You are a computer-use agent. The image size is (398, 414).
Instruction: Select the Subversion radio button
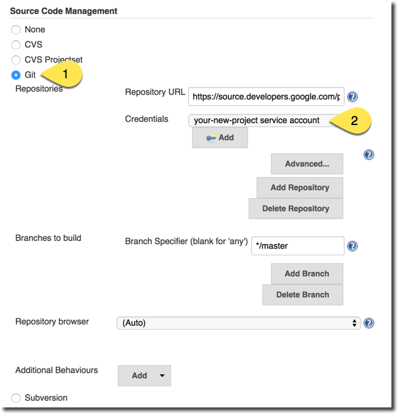[16, 398]
